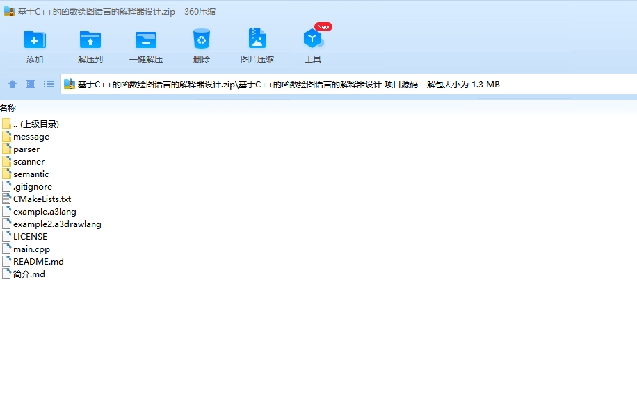The width and height of the screenshot is (637, 393).
Task: Click the LICENSE file icon
Action: 6,237
